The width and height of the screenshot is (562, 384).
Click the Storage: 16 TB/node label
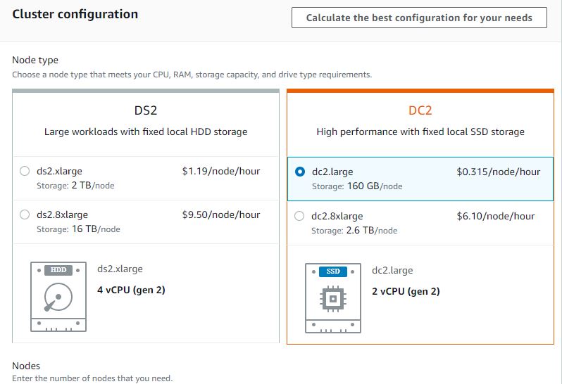coord(78,229)
